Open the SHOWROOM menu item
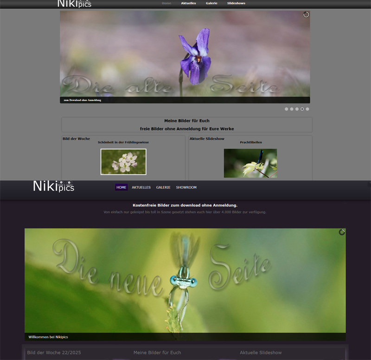The width and height of the screenshot is (371, 360). point(186,187)
